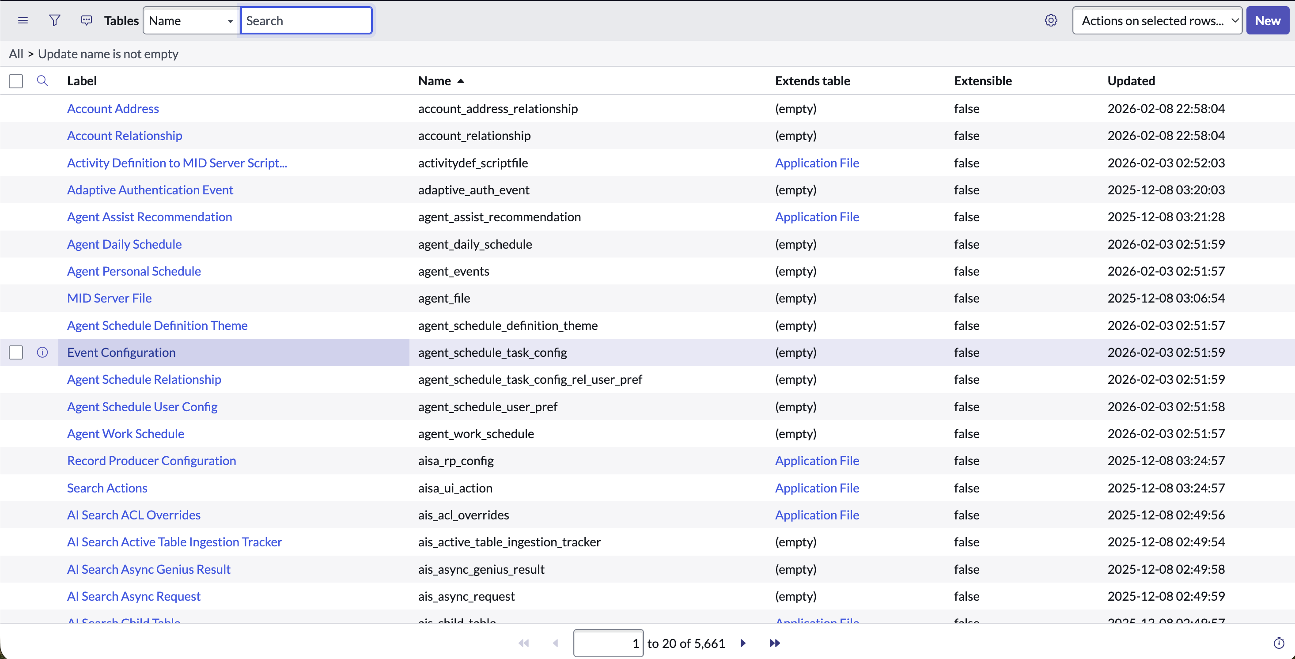This screenshot has width=1295, height=659.
Task: Open the Account Address table record
Action: [x=113, y=108]
